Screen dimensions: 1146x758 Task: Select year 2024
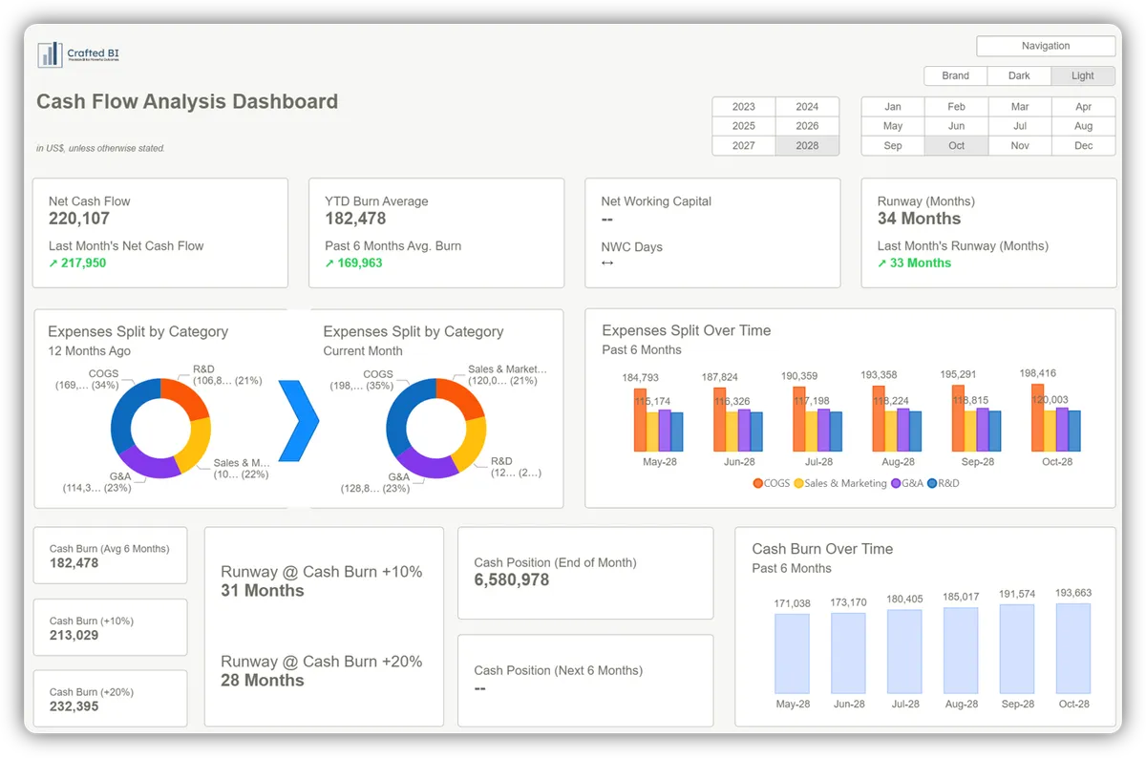click(808, 106)
